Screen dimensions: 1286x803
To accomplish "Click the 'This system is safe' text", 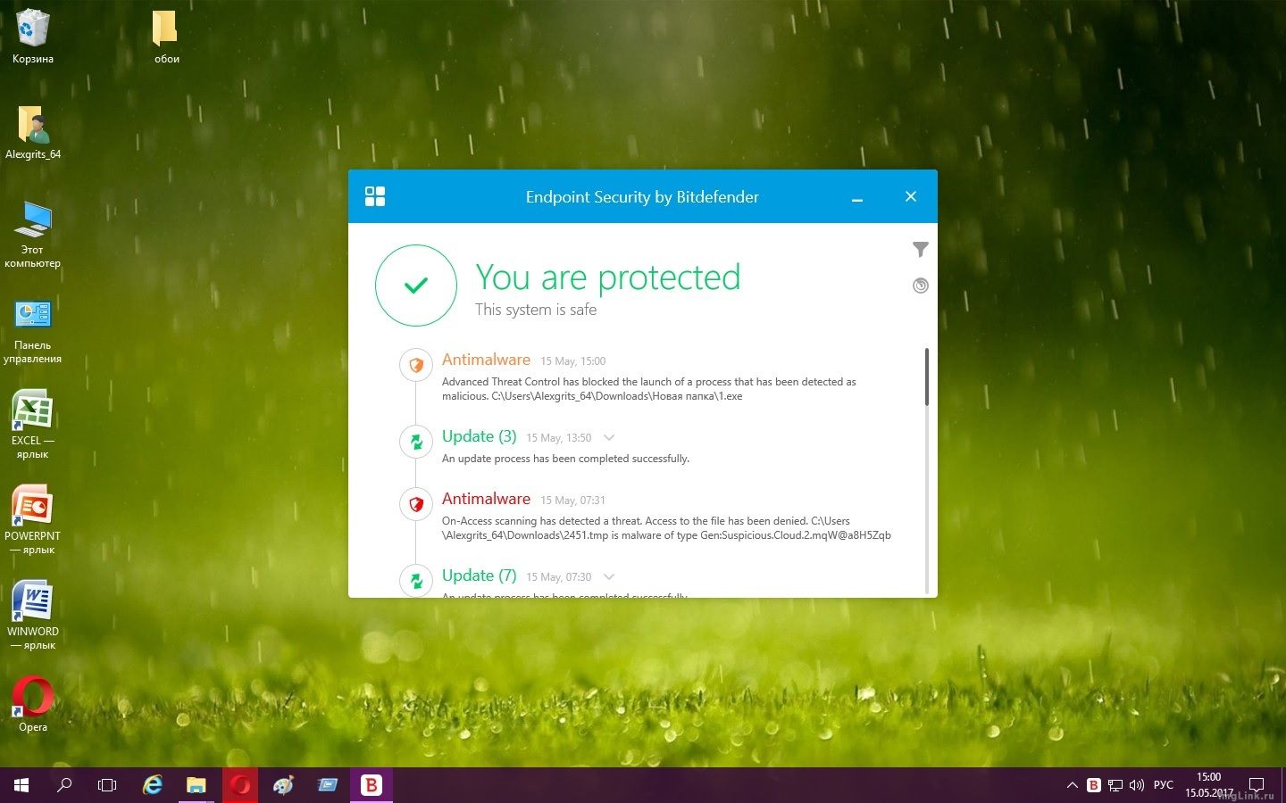I will click(536, 310).
